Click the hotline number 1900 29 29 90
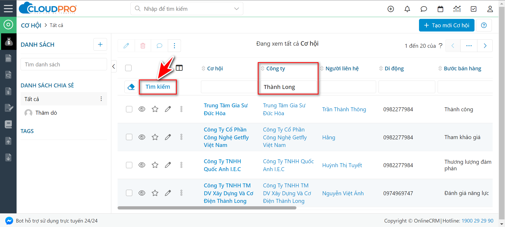 pyautogui.click(x=477, y=221)
